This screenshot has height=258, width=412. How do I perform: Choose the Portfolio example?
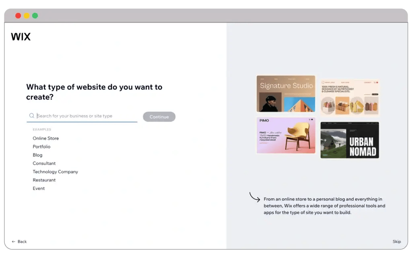[41, 147]
